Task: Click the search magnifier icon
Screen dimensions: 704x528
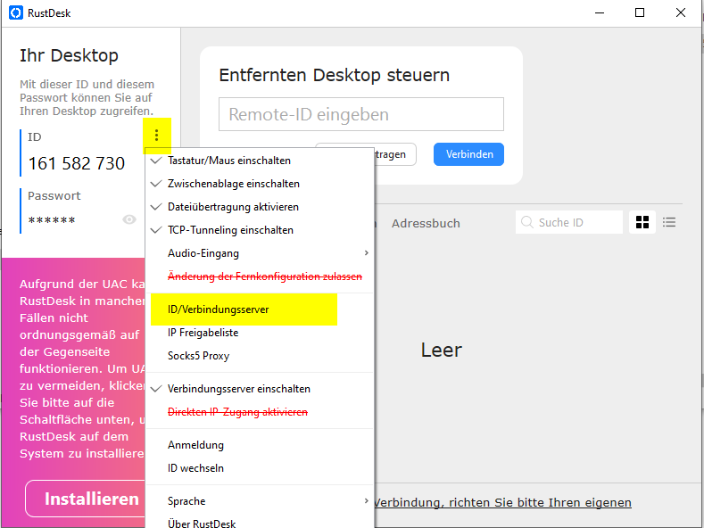Action: tap(527, 222)
